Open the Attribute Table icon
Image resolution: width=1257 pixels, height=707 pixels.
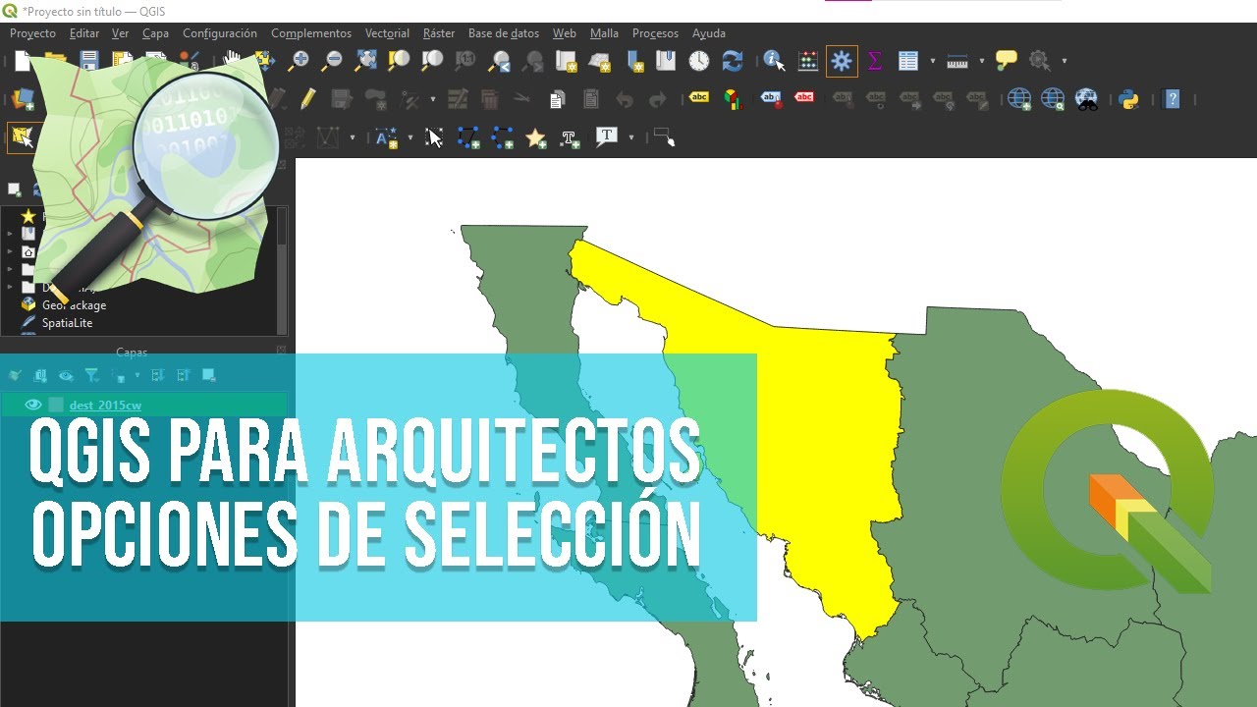pyautogui.click(x=908, y=61)
